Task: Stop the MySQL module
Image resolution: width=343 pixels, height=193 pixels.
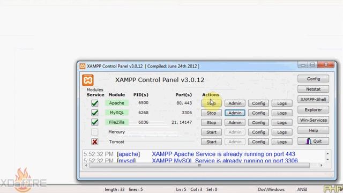Action: tap(211, 113)
